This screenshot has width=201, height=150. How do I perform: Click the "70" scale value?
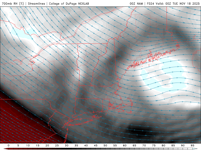pos(144,145)
